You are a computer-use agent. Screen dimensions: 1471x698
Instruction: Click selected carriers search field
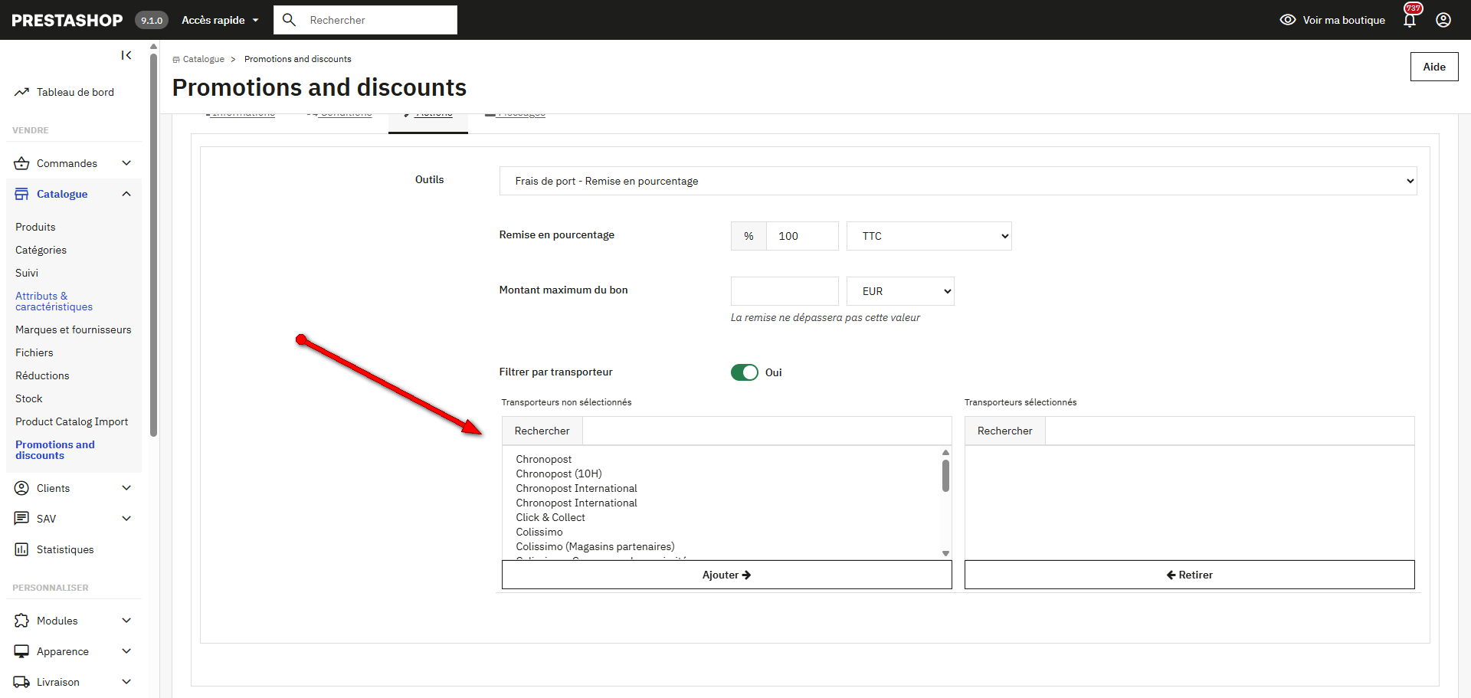[1229, 431]
